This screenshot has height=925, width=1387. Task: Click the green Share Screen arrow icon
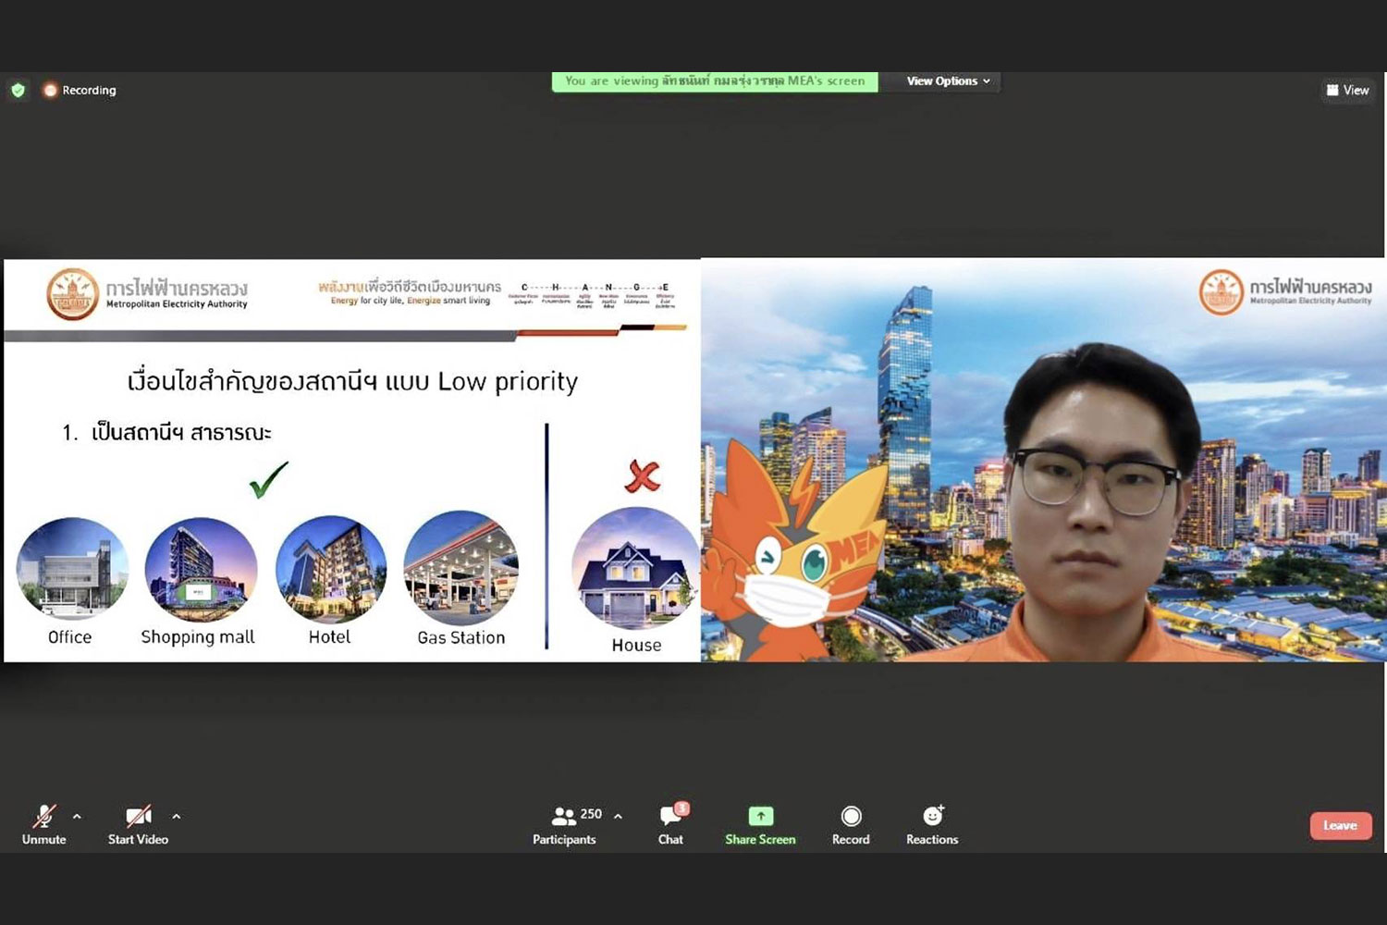pyautogui.click(x=759, y=816)
